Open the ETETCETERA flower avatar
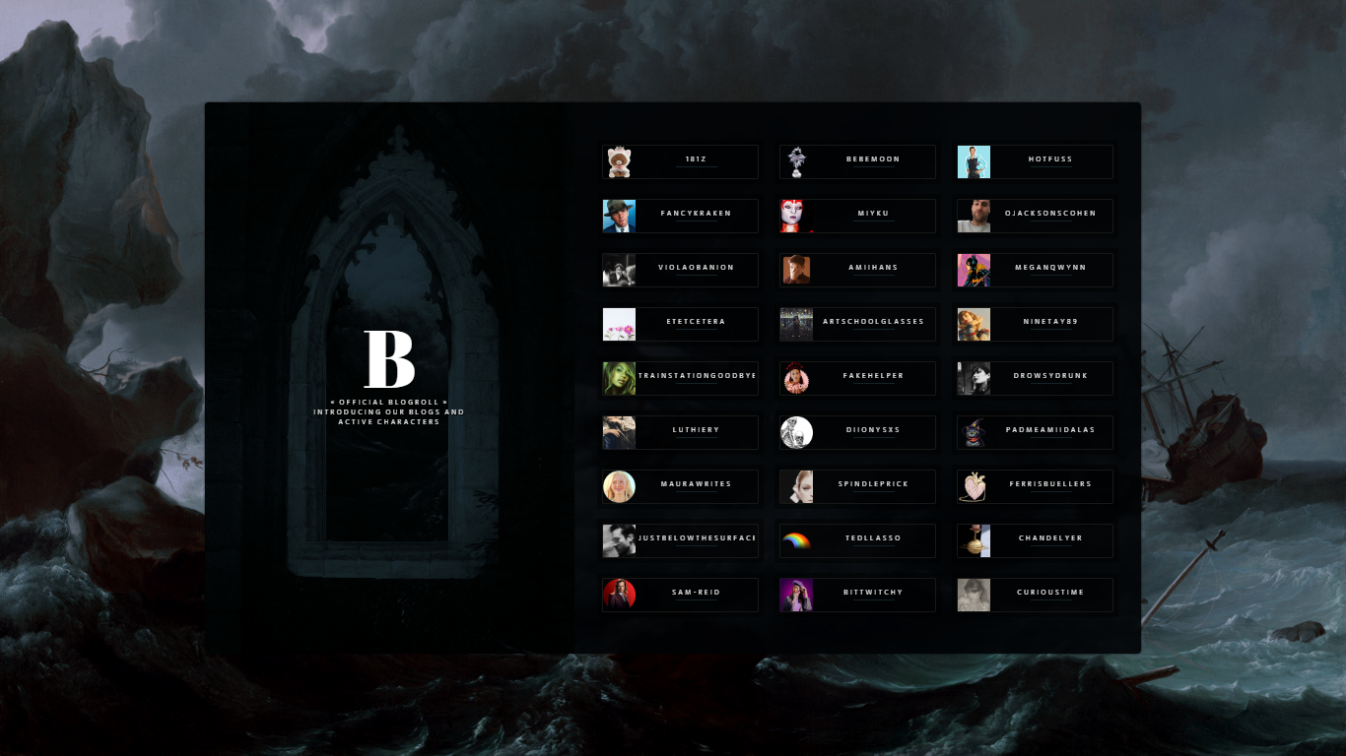This screenshot has width=1346, height=756. [619, 324]
